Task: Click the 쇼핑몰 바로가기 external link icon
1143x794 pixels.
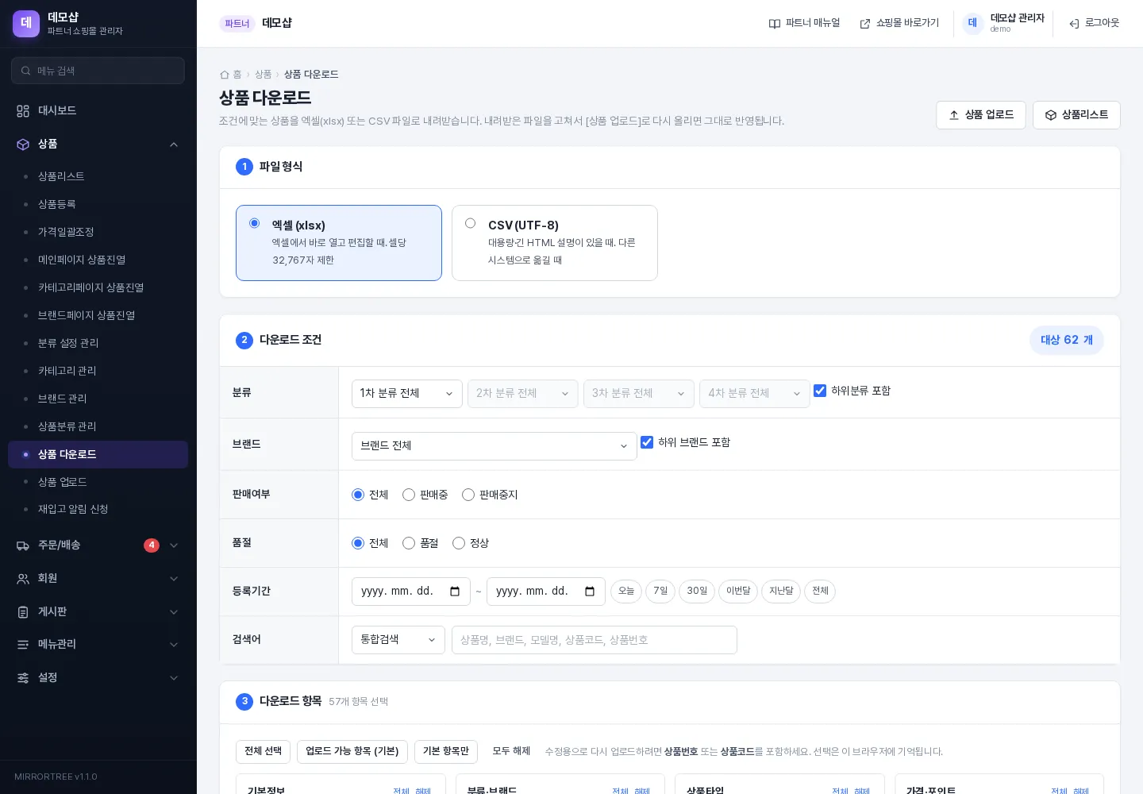Action: (x=865, y=24)
